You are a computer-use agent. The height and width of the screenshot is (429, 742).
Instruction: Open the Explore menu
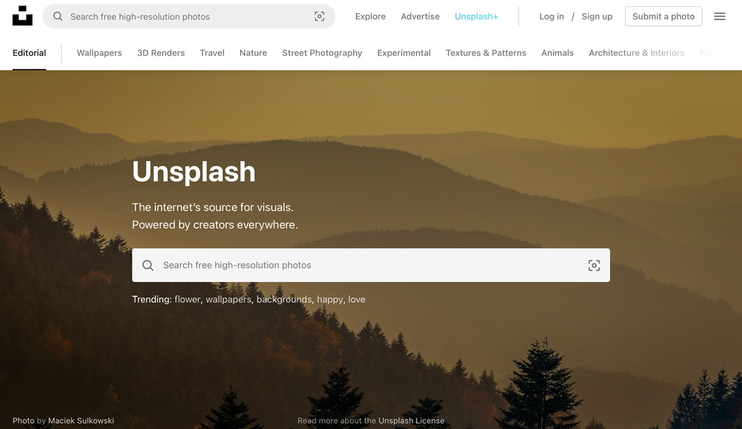coord(370,16)
